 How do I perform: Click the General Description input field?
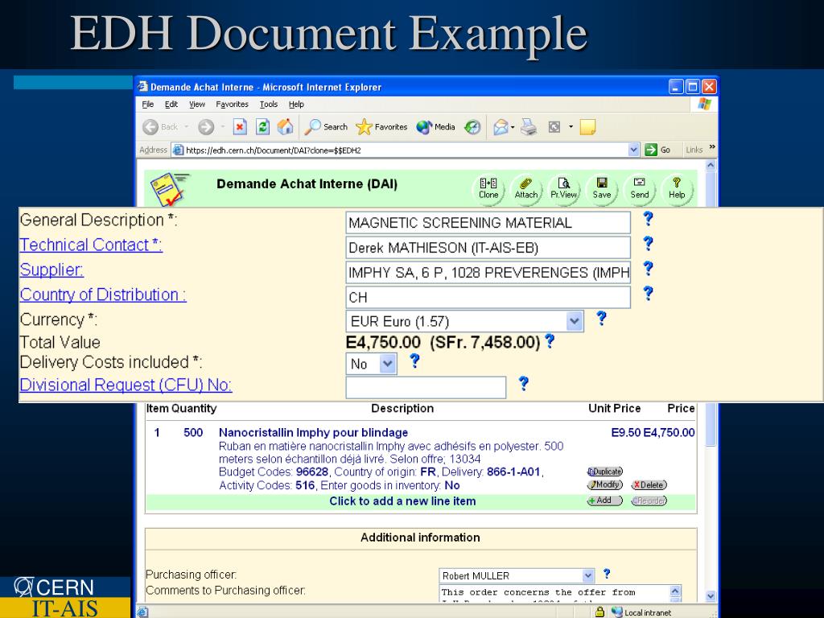(488, 222)
